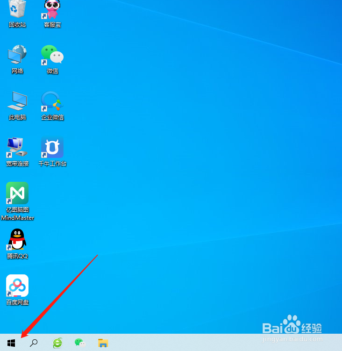342x351 pixels.
Task: Open WeChat from the taskbar
Action: tap(80, 343)
